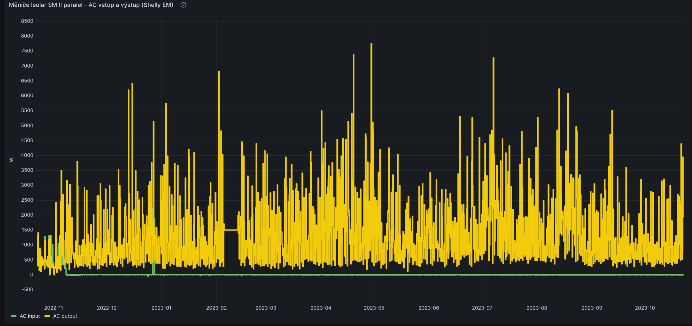
Task: Toggle AC input series in legend
Action: 30,316
